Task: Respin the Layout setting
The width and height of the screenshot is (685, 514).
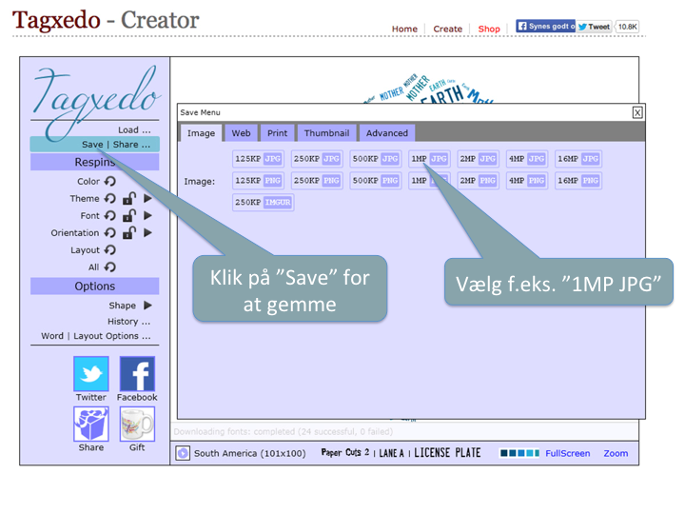Action: click(110, 249)
